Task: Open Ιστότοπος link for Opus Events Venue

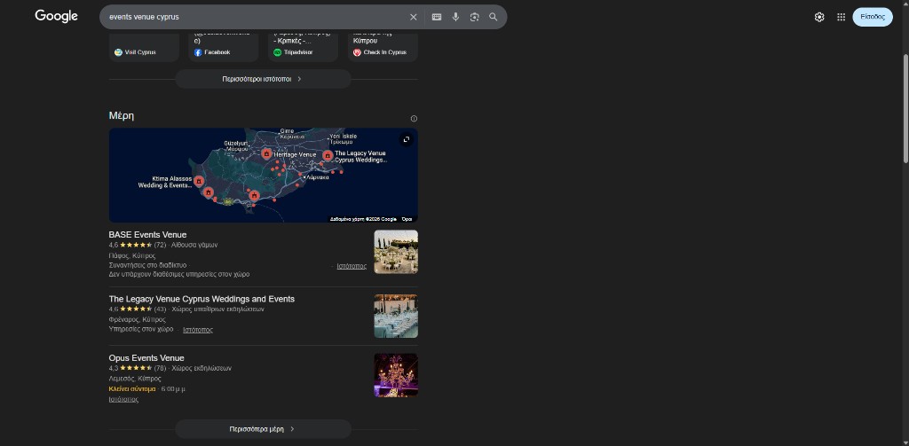Action: [123, 399]
